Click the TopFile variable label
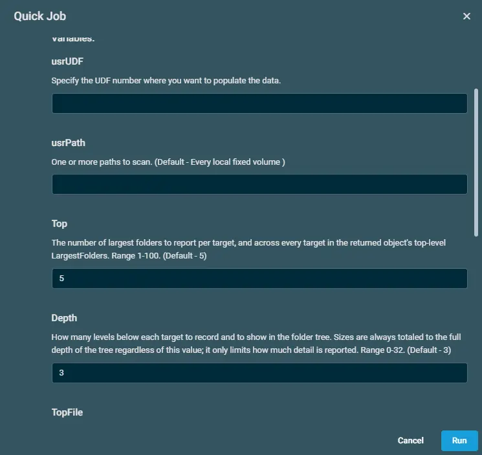482x455 pixels. click(67, 412)
